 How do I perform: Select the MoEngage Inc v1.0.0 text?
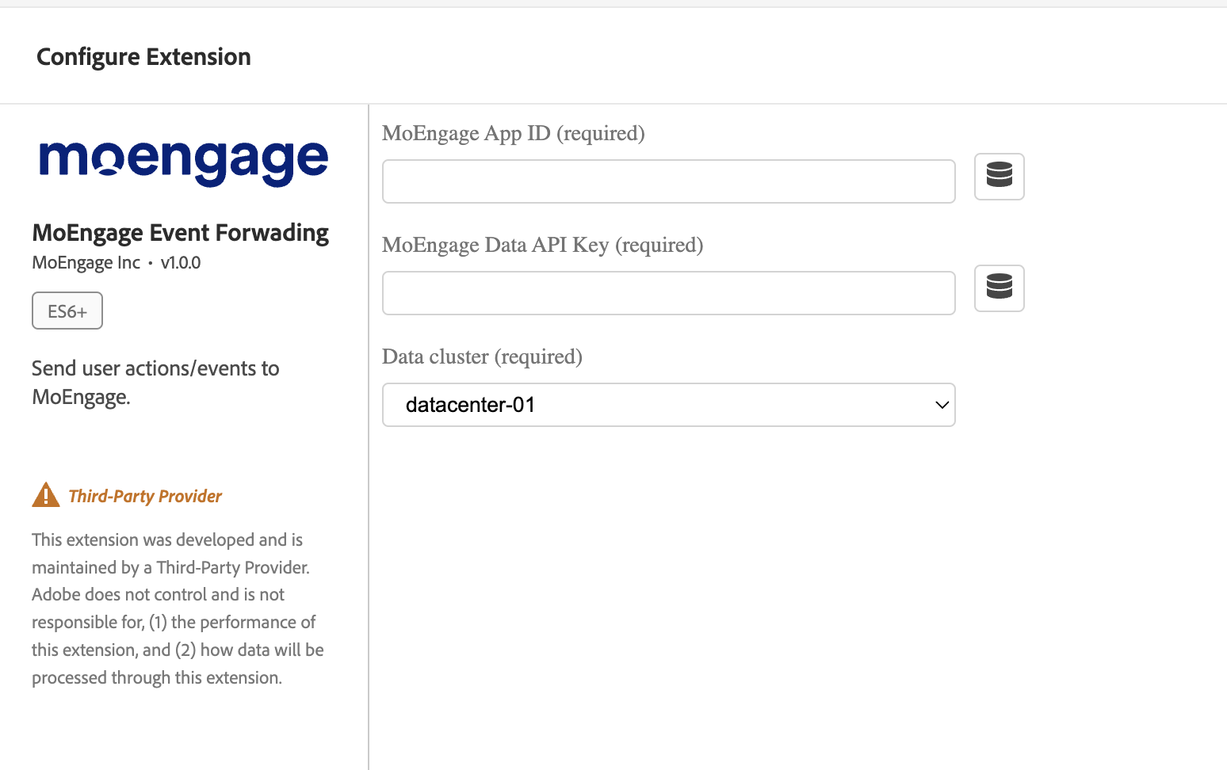(x=117, y=263)
